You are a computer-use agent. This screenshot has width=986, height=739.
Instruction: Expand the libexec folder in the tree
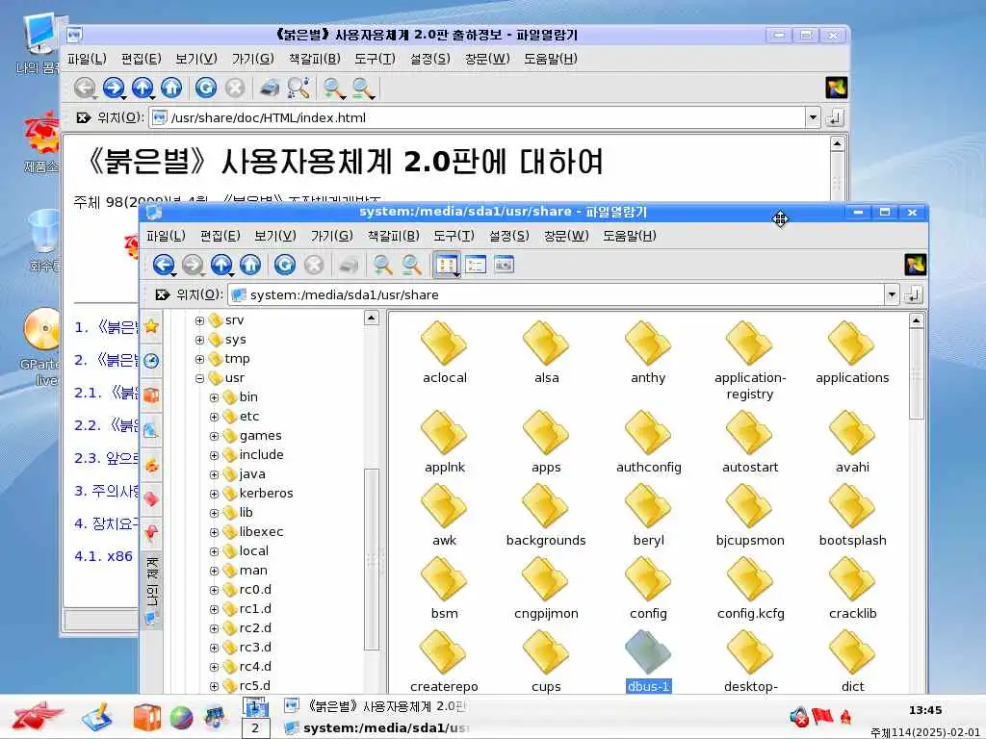pos(214,532)
